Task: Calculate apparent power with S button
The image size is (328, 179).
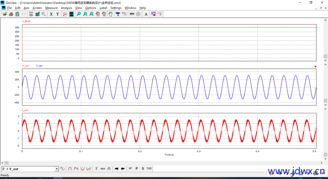Action: pos(143,169)
